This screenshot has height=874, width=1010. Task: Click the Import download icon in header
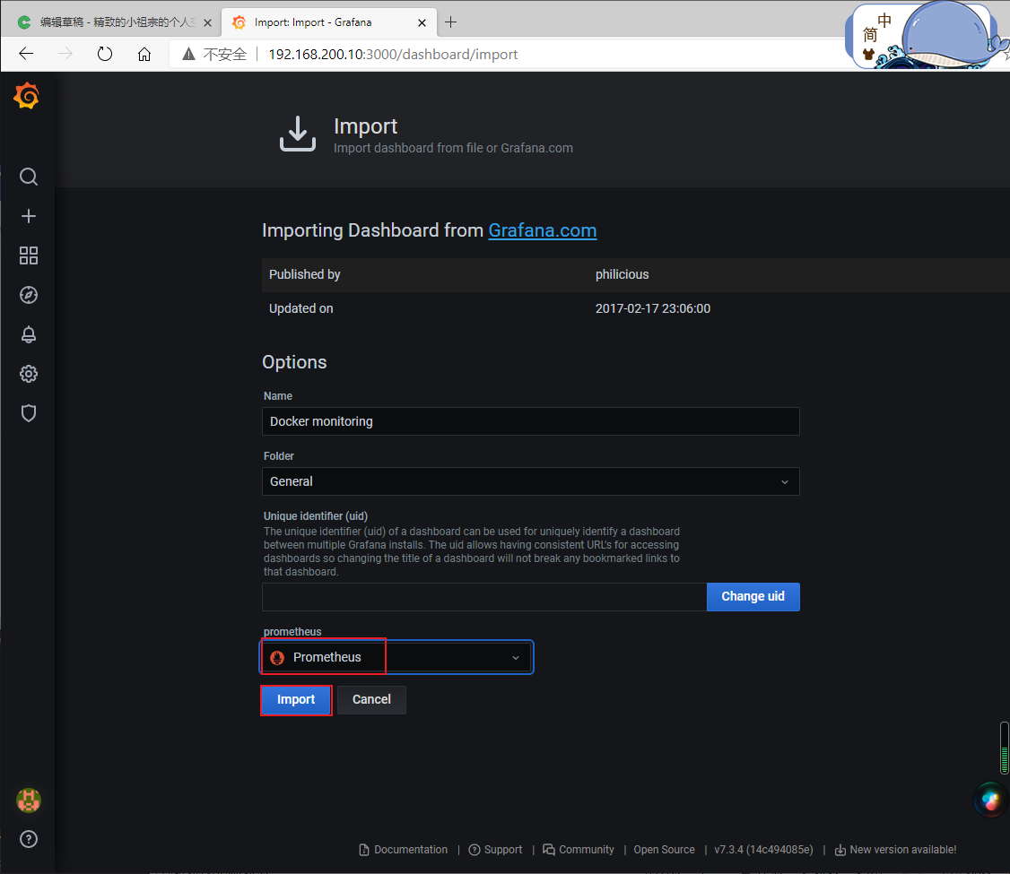click(298, 134)
